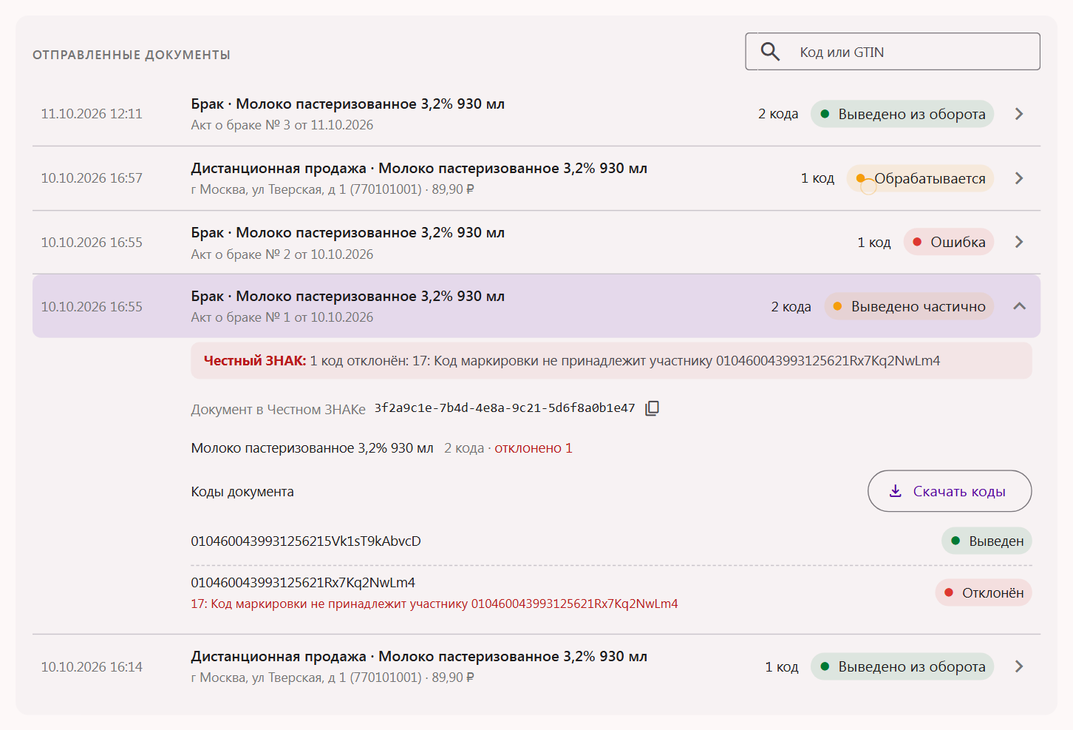Image resolution: width=1073 pixels, height=730 pixels.
Task: Select code 010460043993125621​5Vk1sT9kAbvcD
Action: pos(306,541)
